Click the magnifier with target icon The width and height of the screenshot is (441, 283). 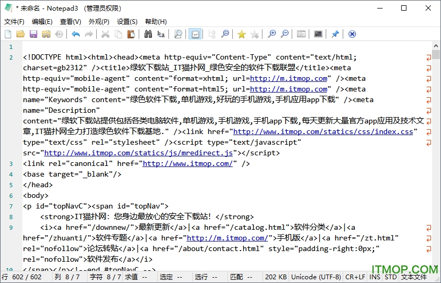[225, 34]
